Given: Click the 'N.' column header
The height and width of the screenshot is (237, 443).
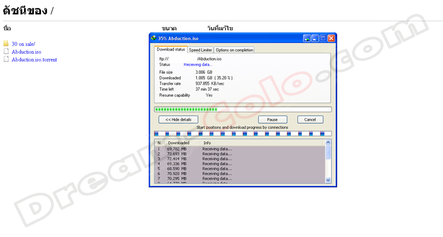Looking at the screenshot, I should pos(160,143).
